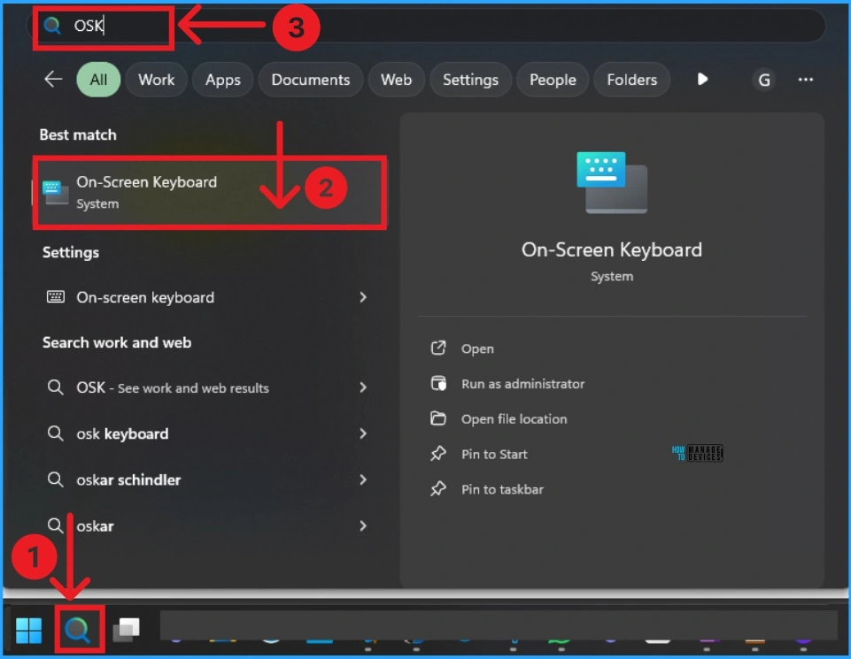Click the keyboard icon beside On-screen keyboard setting
Screen dimensions: 851x659
(x=56, y=296)
